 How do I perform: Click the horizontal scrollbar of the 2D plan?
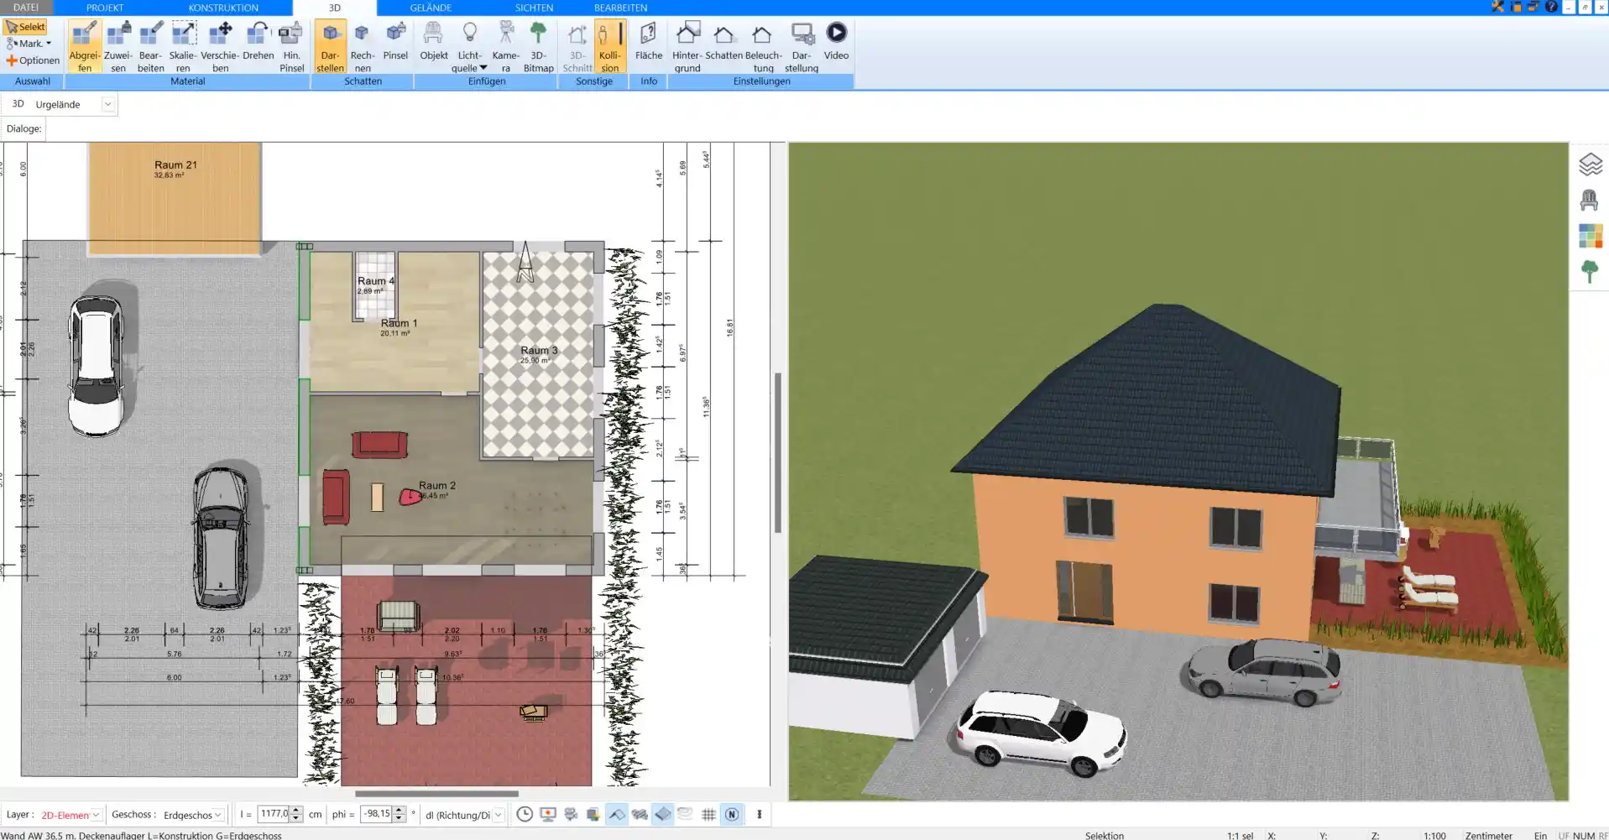[x=436, y=793]
